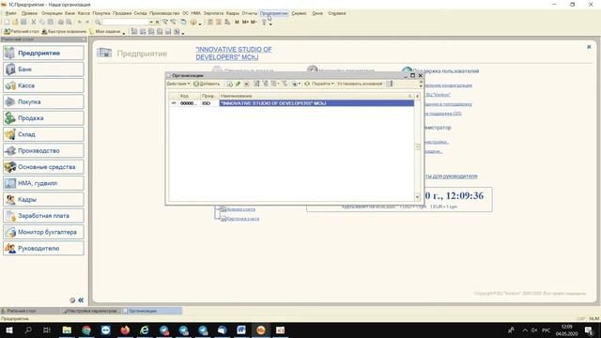Click the M- calculator memory icon

tap(254, 23)
